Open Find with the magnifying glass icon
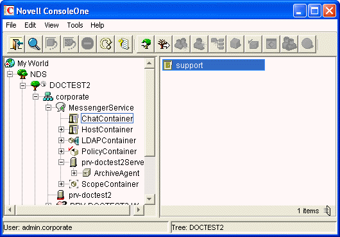Image resolution: width=340 pixels, height=237 pixels. [34, 44]
